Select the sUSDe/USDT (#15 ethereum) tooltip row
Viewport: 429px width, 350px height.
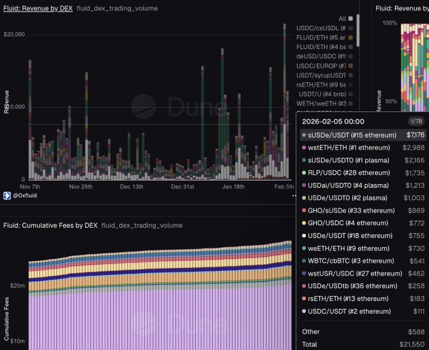tap(363, 135)
